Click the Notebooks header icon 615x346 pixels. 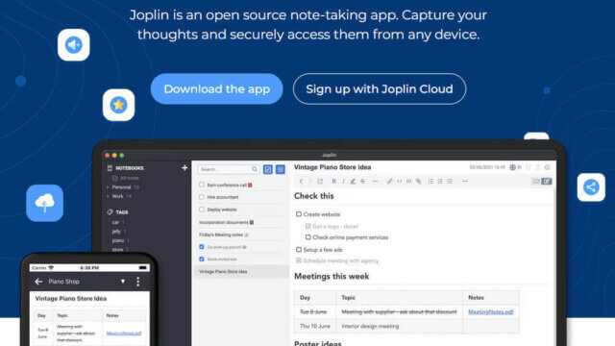coord(110,168)
